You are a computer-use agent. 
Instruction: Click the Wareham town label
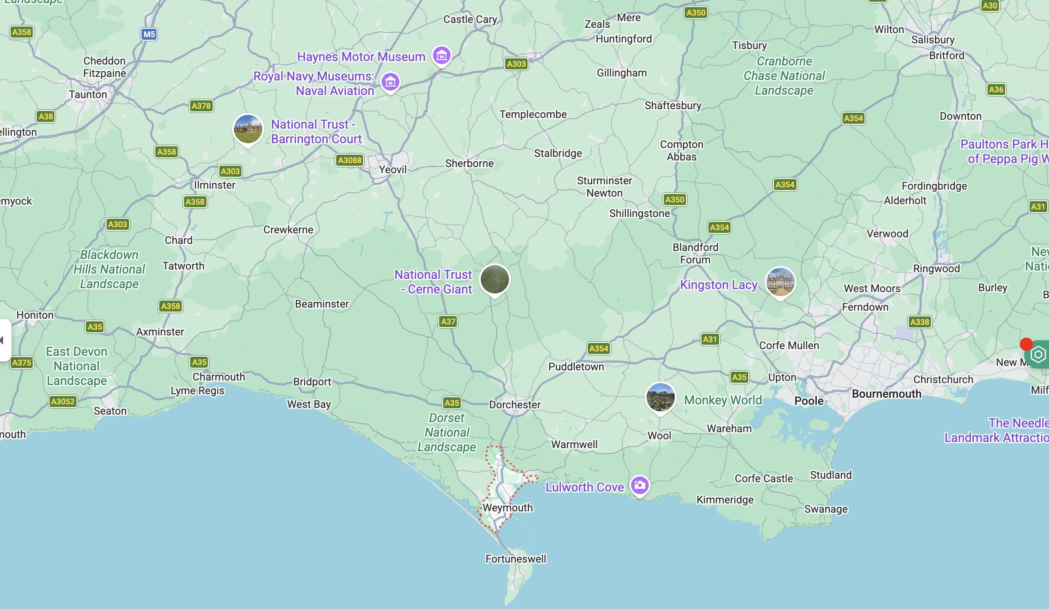[x=729, y=429]
